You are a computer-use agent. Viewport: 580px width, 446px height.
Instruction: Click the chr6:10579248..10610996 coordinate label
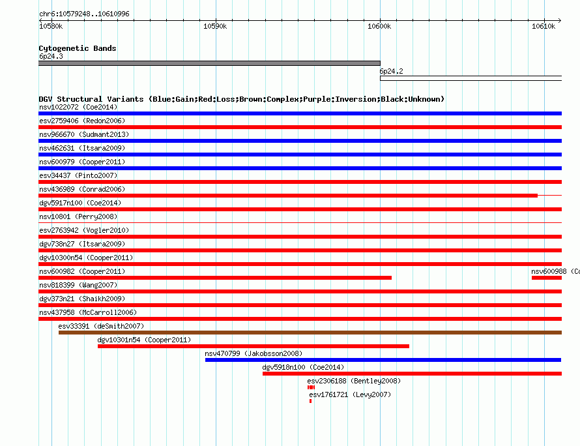coord(84,14)
